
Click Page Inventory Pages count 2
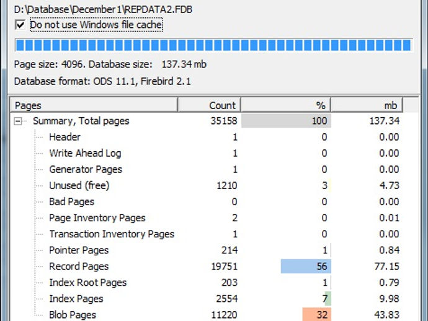tap(234, 218)
